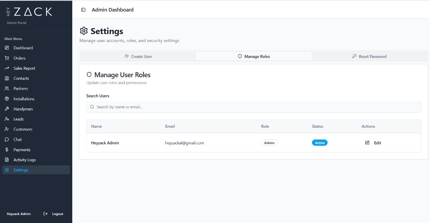Click the Admin Dashboard title

click(113, 10)
